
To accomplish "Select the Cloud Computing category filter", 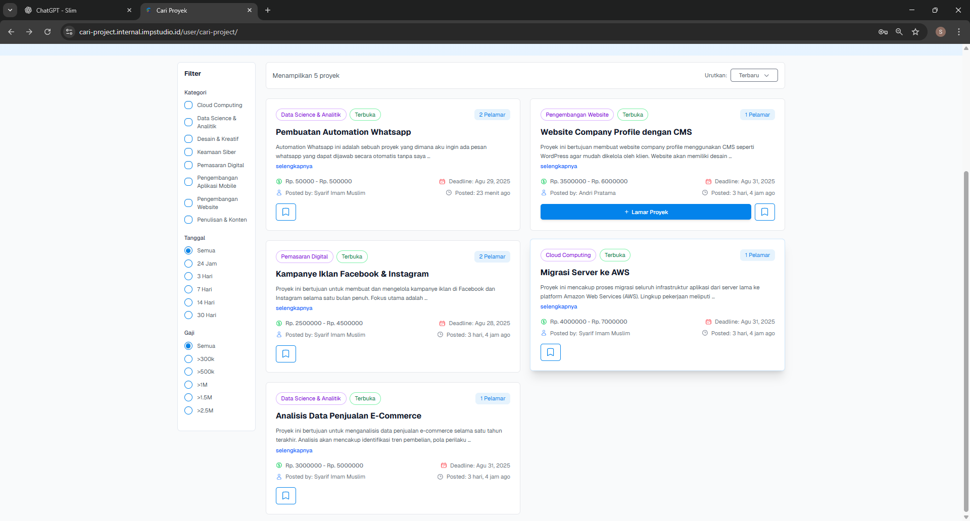I will [x=188, y=105].
